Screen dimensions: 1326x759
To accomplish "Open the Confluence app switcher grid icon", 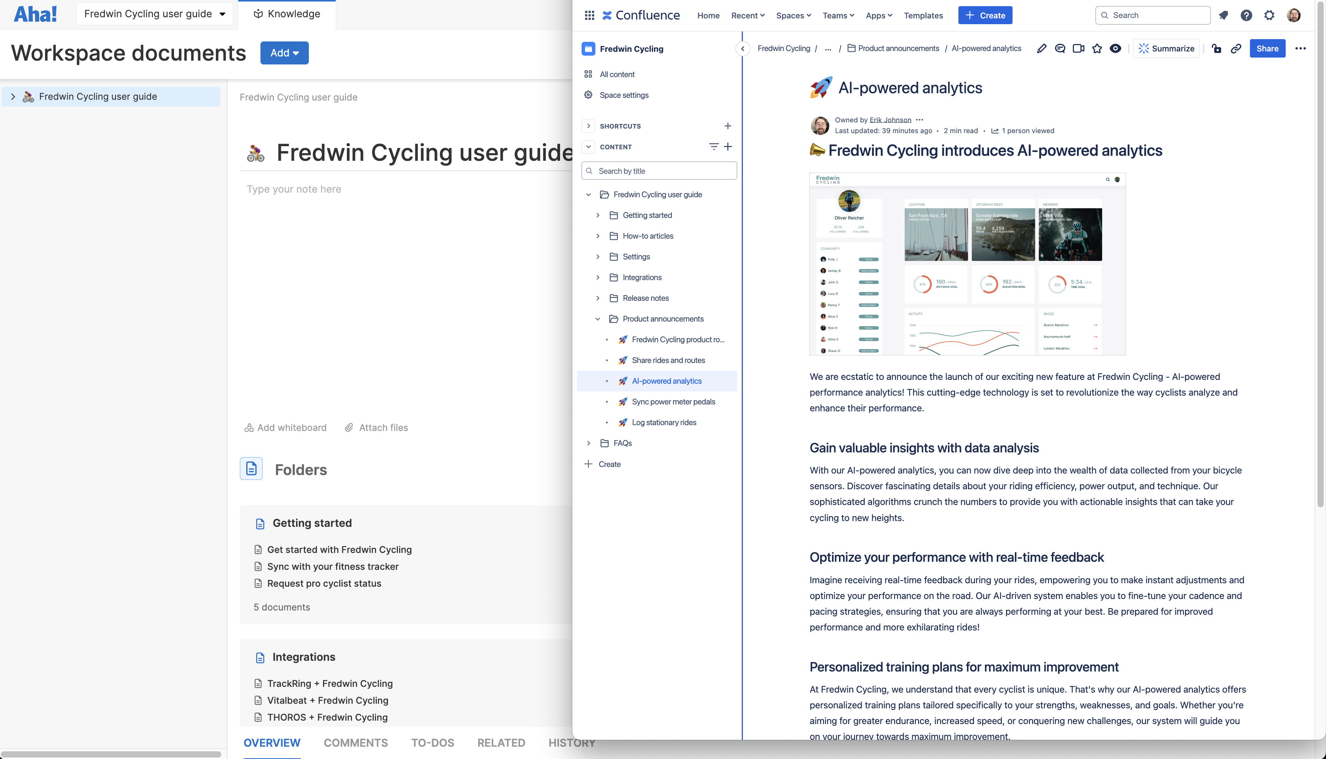I will coord(589,15).
